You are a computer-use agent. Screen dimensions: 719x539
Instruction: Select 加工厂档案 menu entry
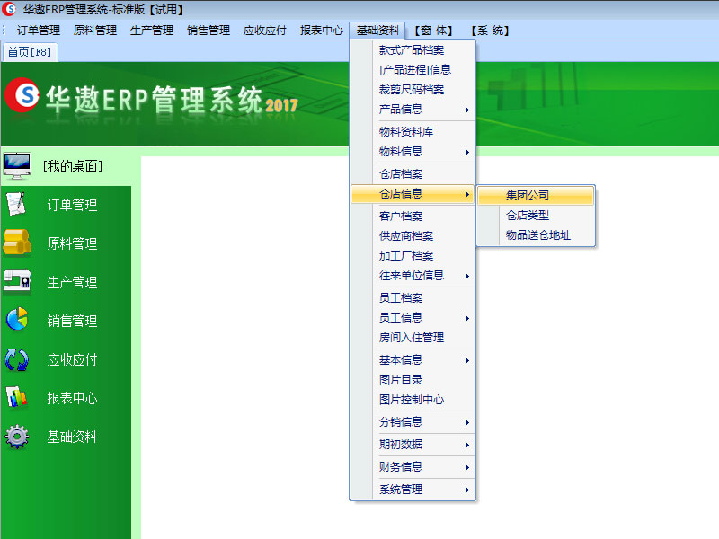413,256
